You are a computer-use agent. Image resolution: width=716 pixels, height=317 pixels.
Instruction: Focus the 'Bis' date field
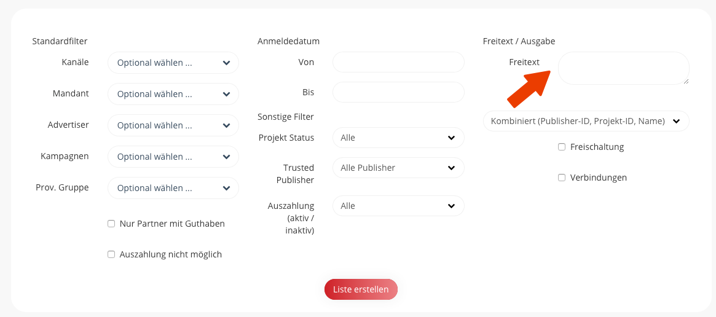[x=398, y=92]
